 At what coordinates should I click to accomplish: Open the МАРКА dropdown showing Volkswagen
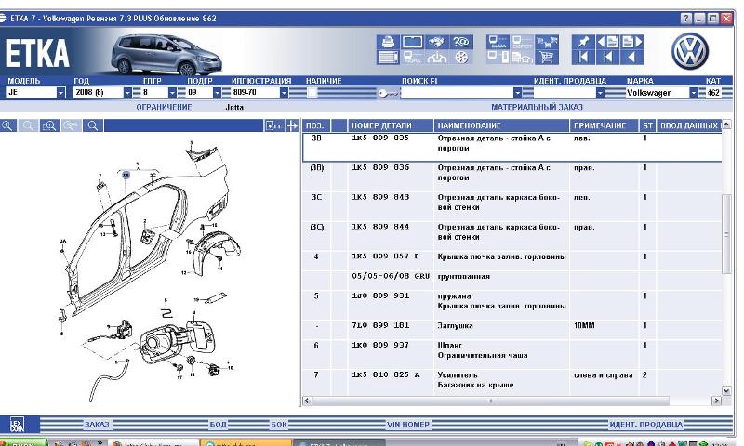coord(693,92)
